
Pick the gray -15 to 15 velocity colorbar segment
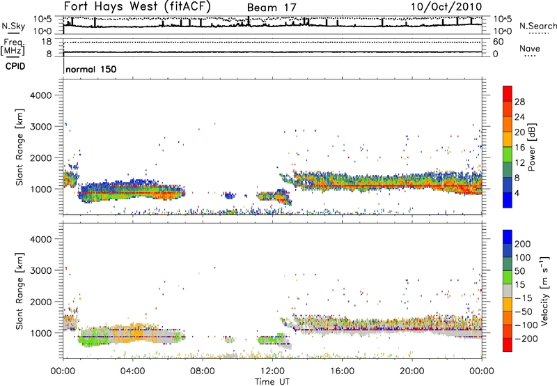point(508,291)
